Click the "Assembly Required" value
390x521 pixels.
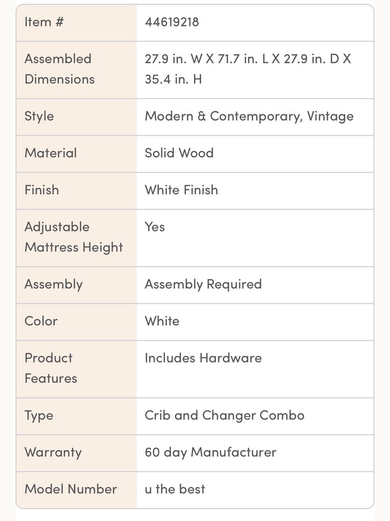[203, 284]
